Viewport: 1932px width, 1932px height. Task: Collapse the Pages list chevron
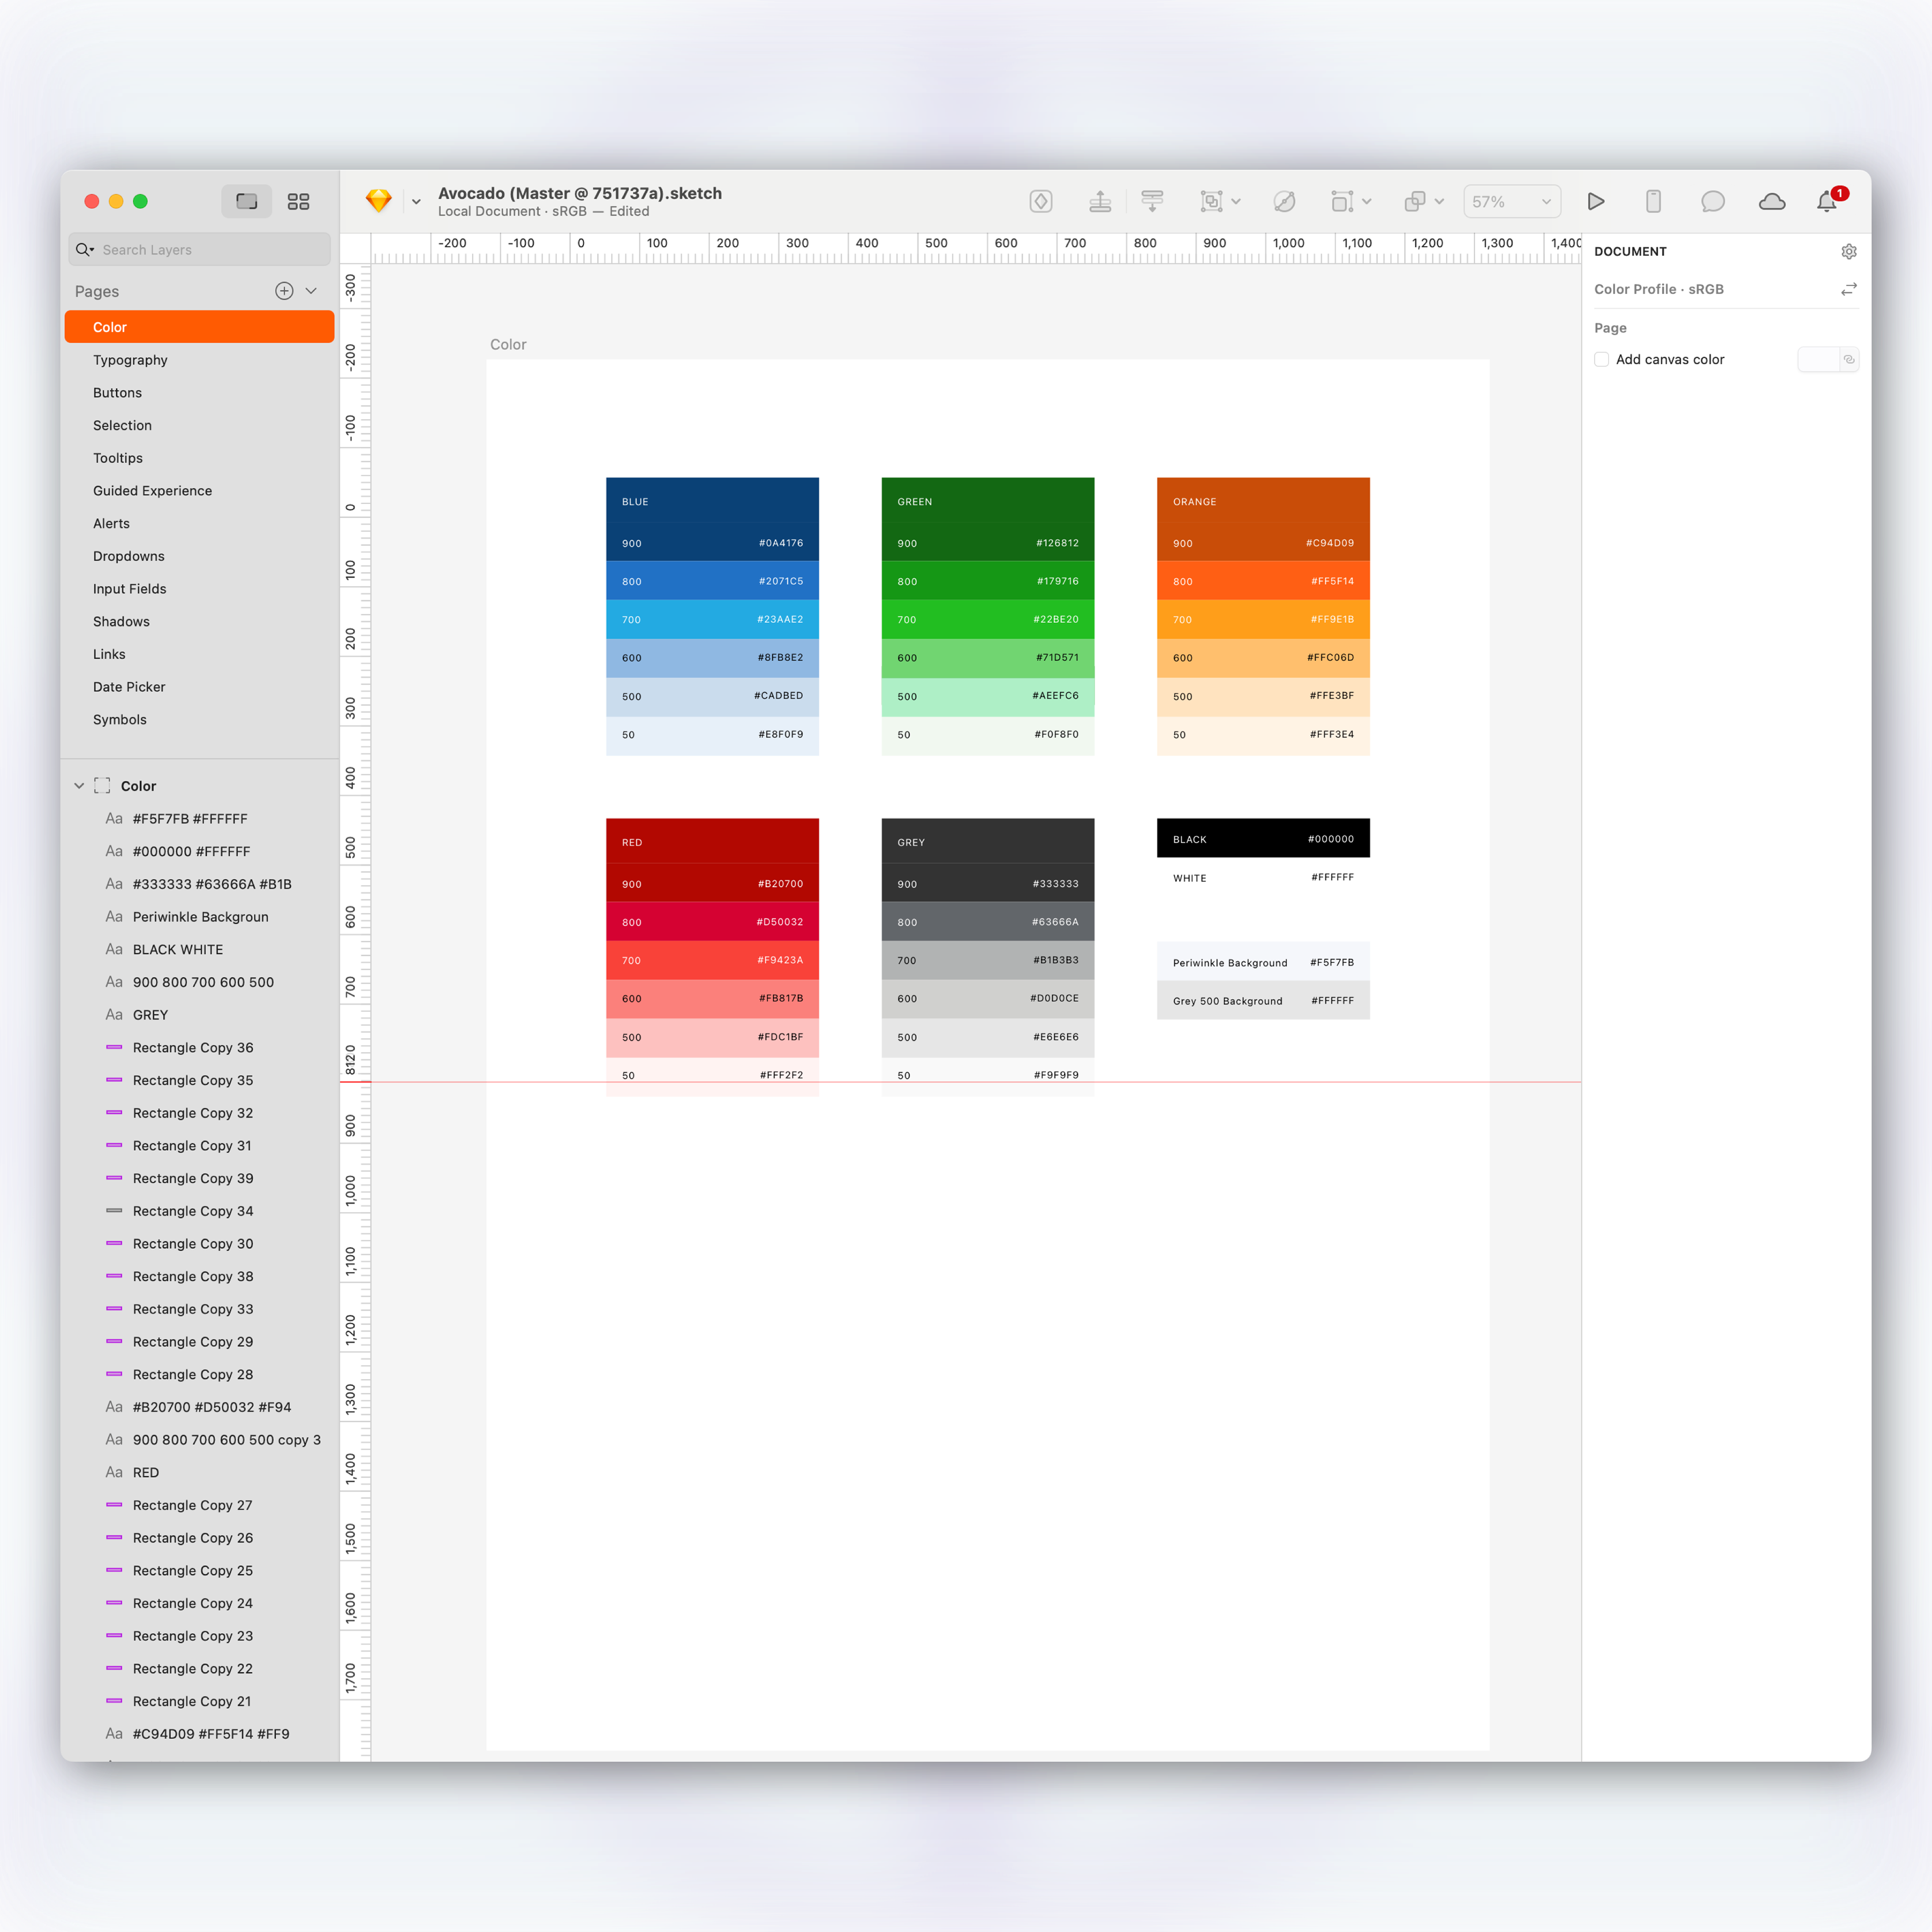tap(311, 291)
